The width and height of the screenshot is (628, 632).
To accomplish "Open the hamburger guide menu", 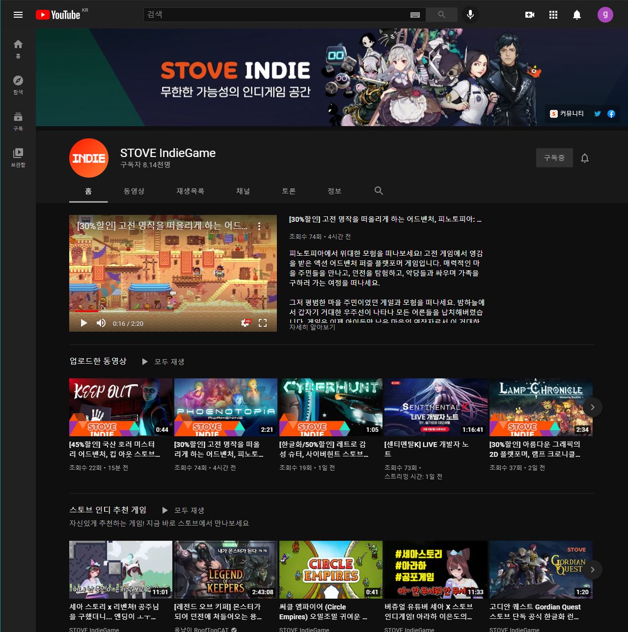I will point(18,15).
